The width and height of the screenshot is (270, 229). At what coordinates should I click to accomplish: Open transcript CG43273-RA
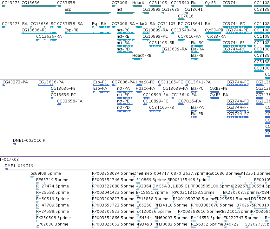coord(4,27)
